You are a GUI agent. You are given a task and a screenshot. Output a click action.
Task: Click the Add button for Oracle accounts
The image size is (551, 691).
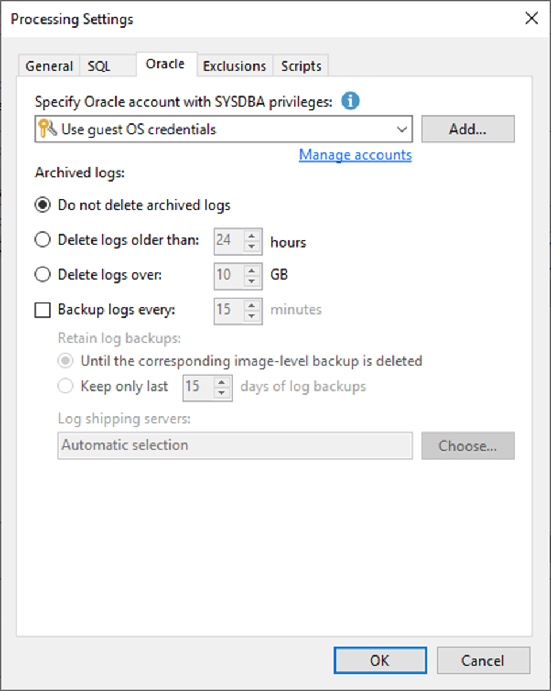(x=468, y=129)
